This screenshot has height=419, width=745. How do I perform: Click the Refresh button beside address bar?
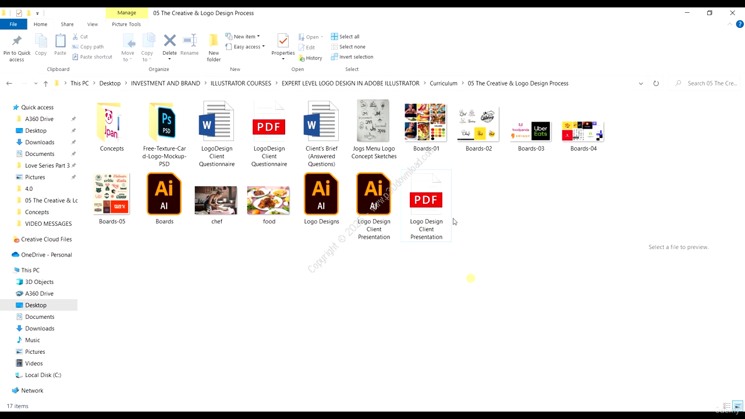click(x=656, y=83)
